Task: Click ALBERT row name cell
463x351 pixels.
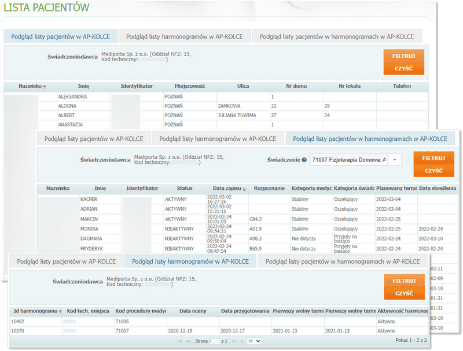Action: tap(66, 115)
